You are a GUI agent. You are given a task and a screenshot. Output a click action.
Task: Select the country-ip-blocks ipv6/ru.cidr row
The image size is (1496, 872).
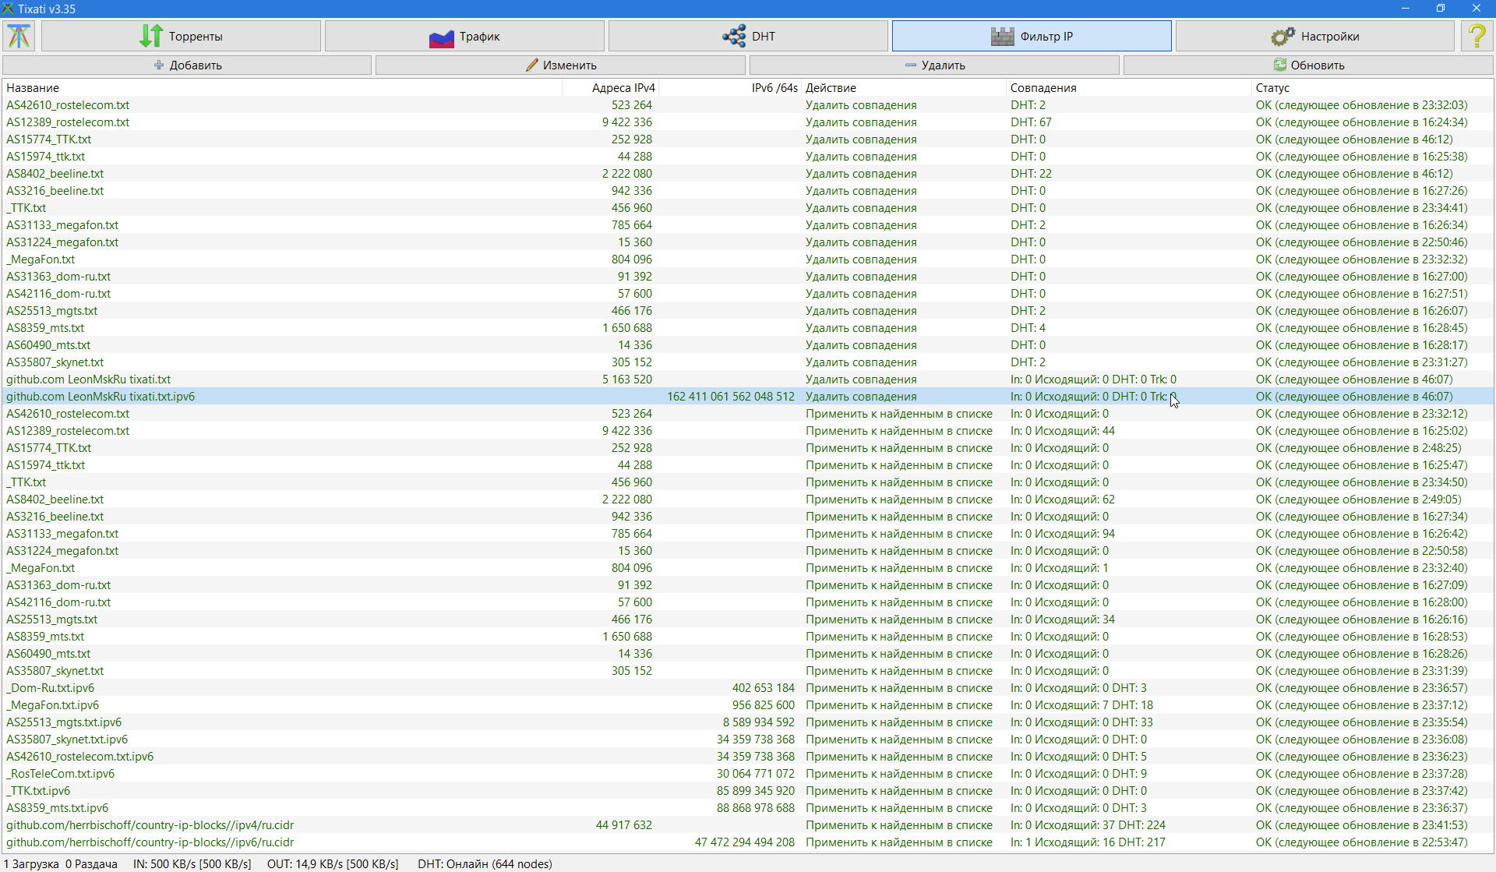pos(748,842)
